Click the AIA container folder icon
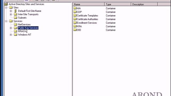 coord(75,8)
